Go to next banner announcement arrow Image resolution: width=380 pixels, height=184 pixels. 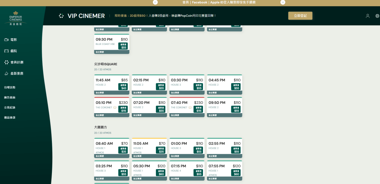(x=283, y=2)
